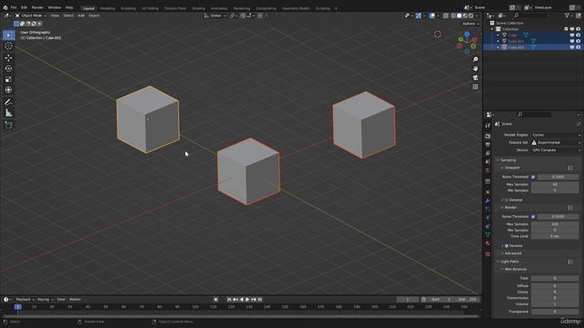
Task: Play the animation in the timeline
Action: pos(247,300)
